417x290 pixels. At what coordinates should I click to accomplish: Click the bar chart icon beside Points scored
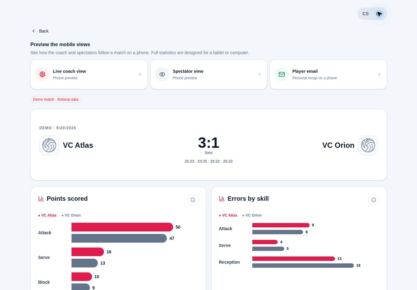pyautogui.click(x=41, y=199)
